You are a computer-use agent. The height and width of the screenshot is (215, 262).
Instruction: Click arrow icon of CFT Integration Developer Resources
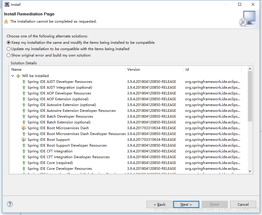tap(24, 157)
